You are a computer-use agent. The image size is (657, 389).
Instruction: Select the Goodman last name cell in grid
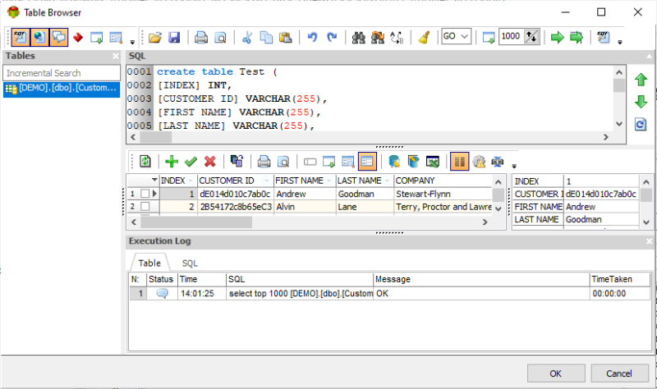(x=365, y=194)
